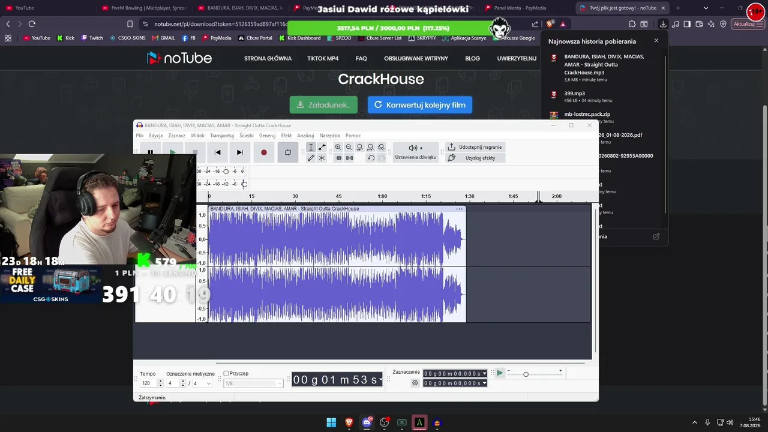Open the Efekt menu
The image size is (768, 432).
click(286, 136)
